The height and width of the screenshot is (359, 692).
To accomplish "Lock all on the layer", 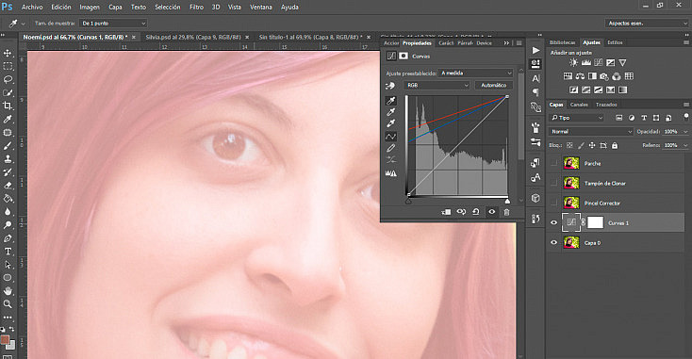I will click(x=615, y=145).
